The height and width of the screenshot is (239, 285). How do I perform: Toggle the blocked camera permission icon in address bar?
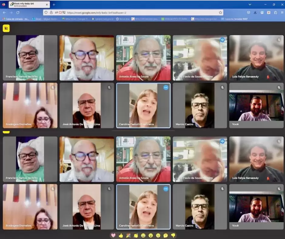click(60, 12)
